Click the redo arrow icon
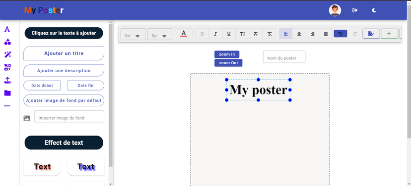Image resolution: width=411 pixels, height=186 pixels. (355, 34)
